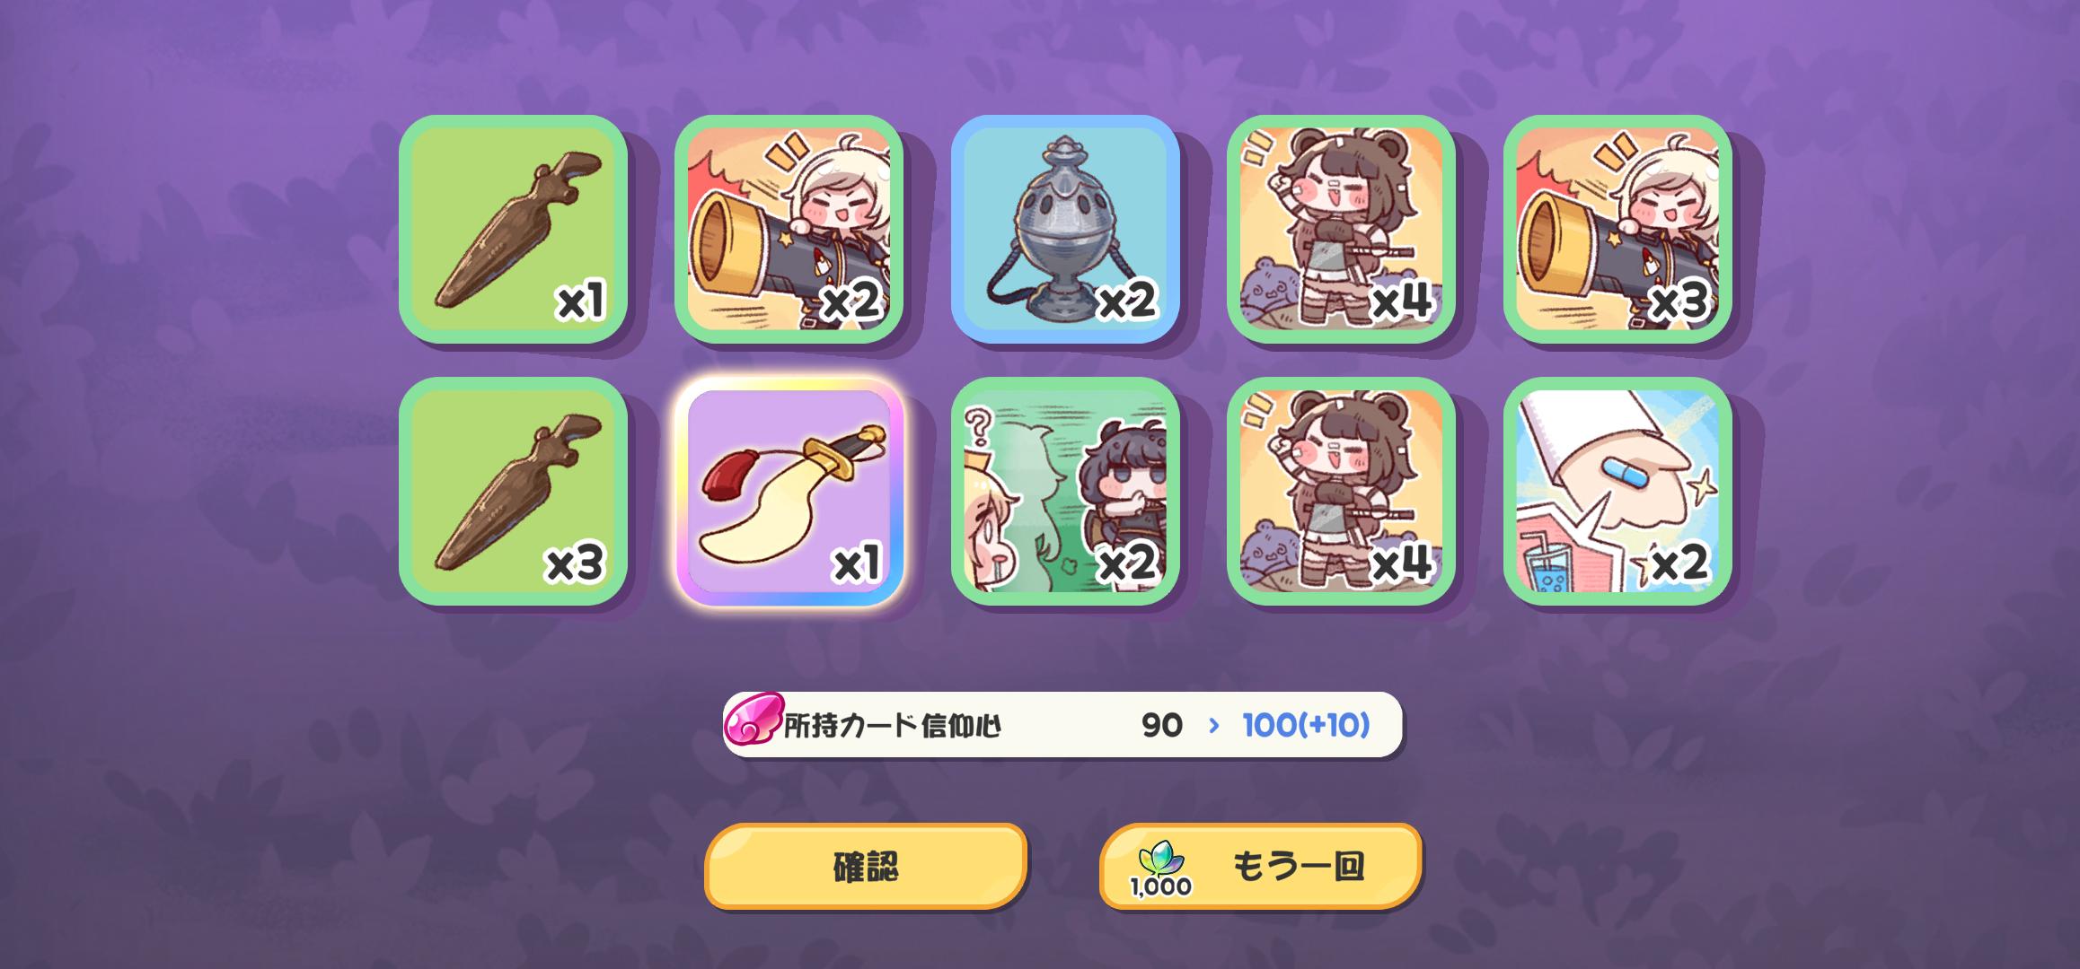Click the もう一回 draw again button

tap(1261, 867)
